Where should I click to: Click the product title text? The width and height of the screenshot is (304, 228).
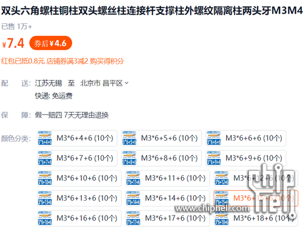pyautogui.click(x=152, y=10)
